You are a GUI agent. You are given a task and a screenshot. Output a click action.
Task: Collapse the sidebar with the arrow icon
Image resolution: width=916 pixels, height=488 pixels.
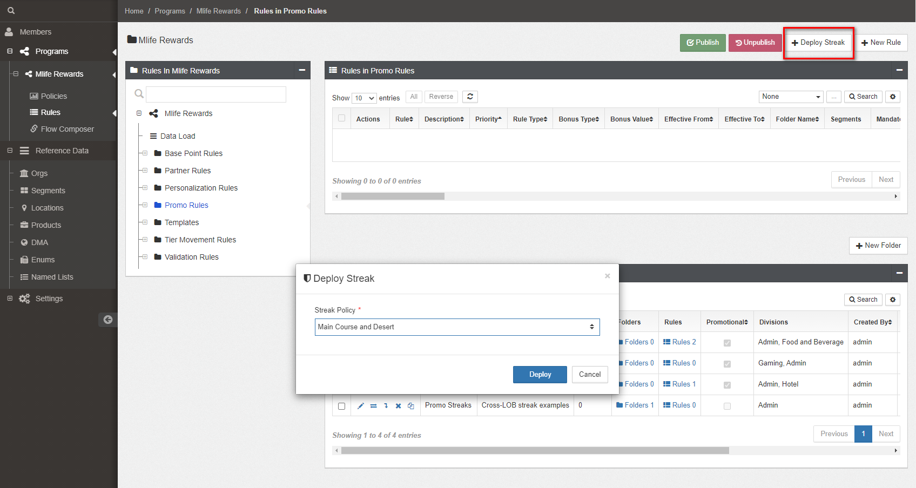(107, 320)
